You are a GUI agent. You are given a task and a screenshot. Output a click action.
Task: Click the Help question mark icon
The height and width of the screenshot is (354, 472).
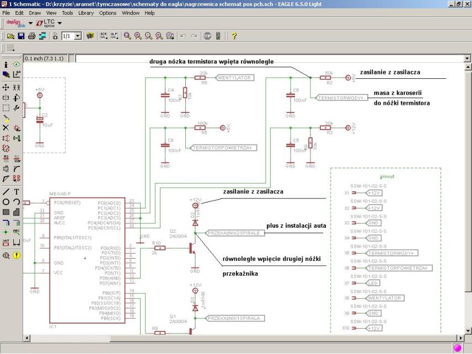click(x=234, y=36)
